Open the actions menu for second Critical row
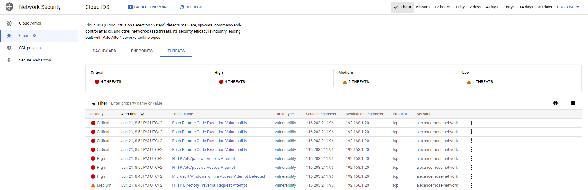Viewport: 588px width, 190px height. pyautogui.click(x=471, y=132)
